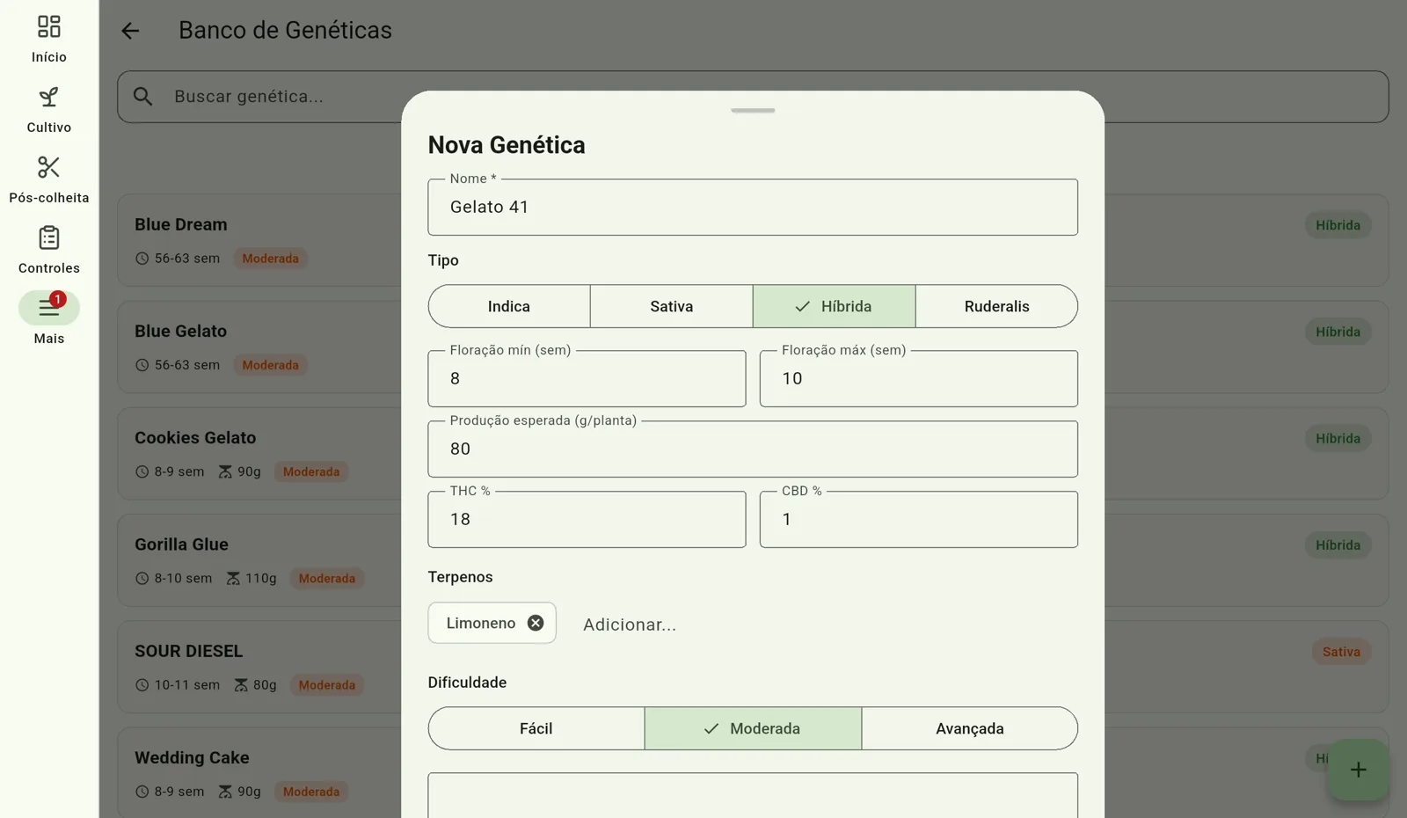Click Híbrida badge on Blue Dream row
Image resolution: width=1407 pixels, height=818 pixels.
[1338, 225]
